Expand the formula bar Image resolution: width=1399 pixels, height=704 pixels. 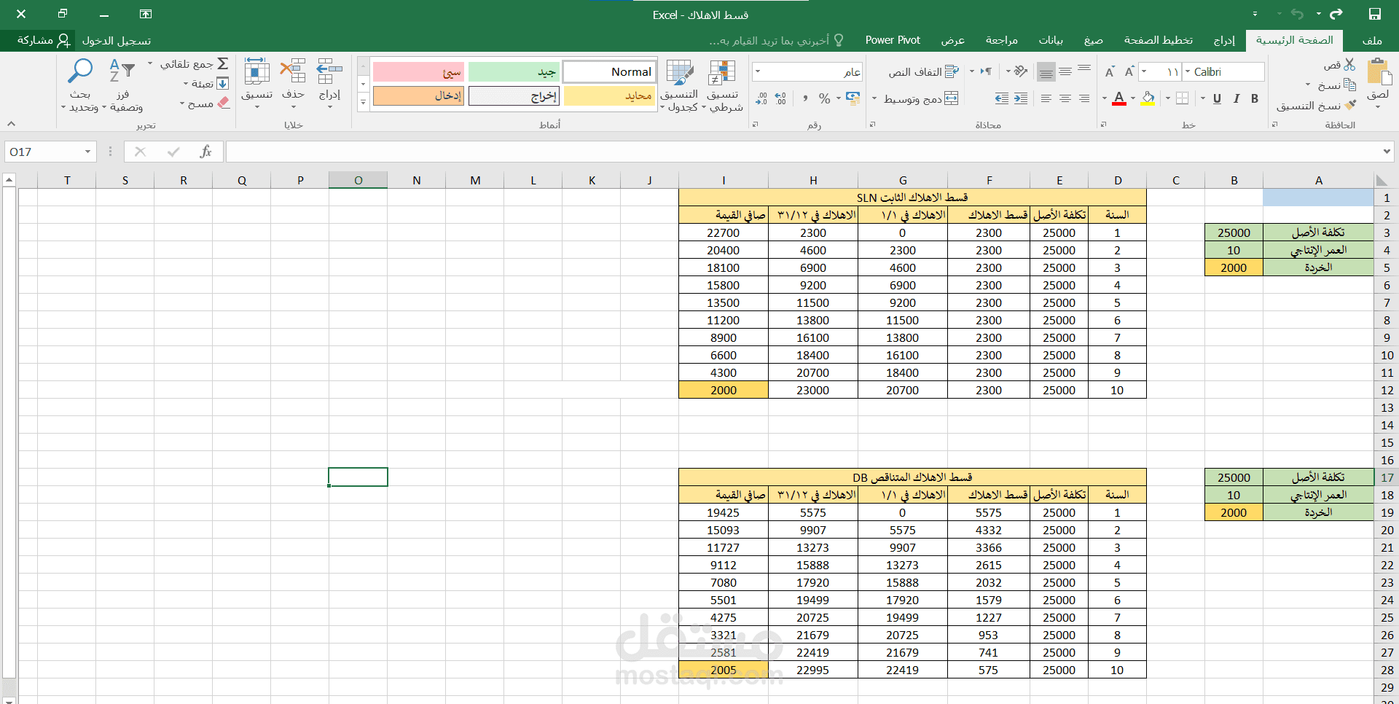coord(1386,152)
